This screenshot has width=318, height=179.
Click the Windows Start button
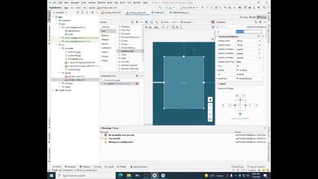(x=51, y=176)
